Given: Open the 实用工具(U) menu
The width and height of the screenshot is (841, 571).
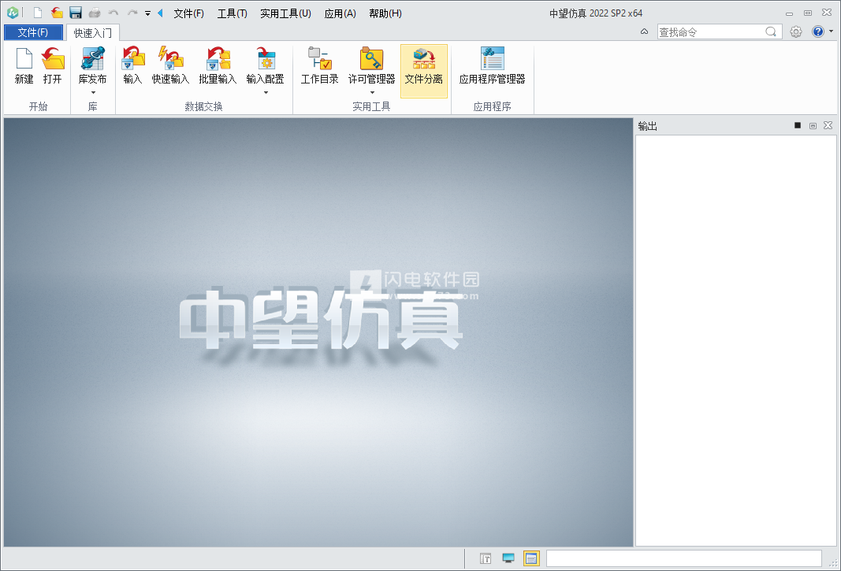Looking at the screenshot, I should [x=286, y=13].
